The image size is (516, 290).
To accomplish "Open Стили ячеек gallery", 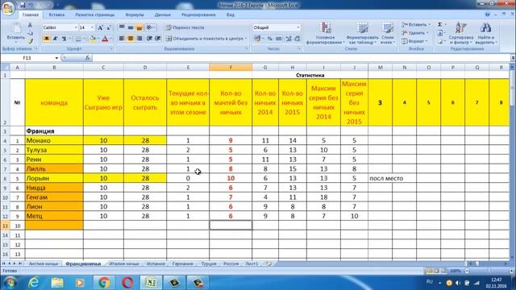I will 387,33.
